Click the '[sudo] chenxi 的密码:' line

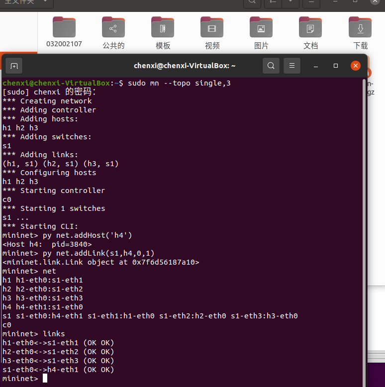coord(49,92)
